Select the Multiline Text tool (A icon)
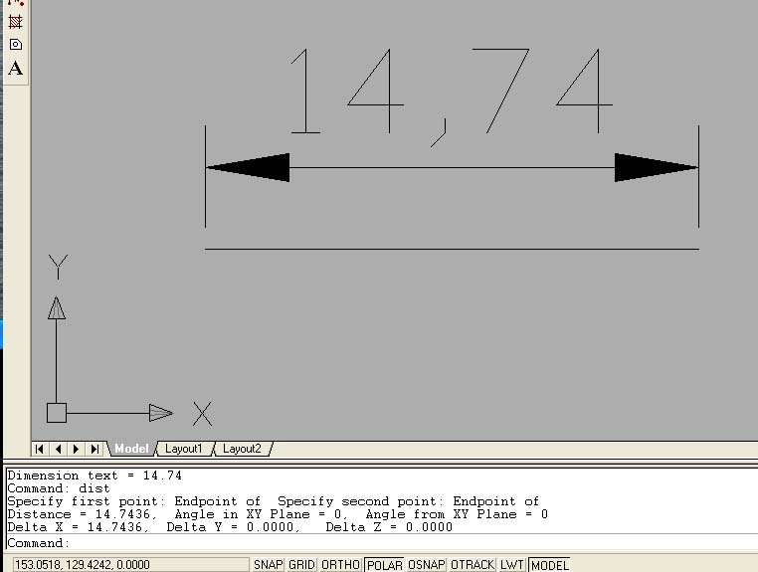The width and height of the screenshot is (758, 572). point(16,69)
